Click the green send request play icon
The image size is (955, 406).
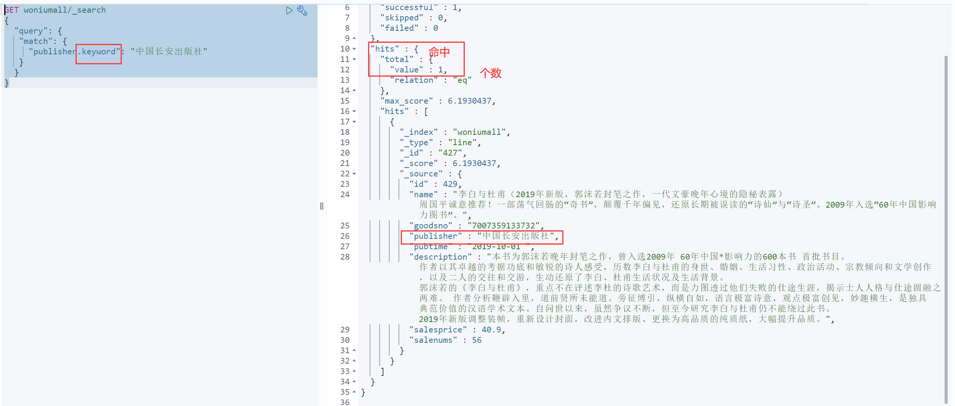[289, 10]
